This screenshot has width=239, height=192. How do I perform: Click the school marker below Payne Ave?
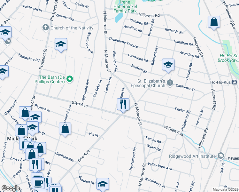pyautogui.click(x=35, y=117)
